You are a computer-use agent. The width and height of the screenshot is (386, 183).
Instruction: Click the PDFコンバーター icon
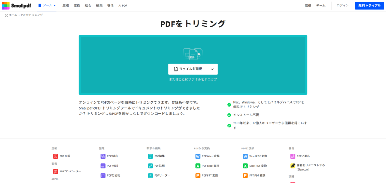click(x=55, y=171)
